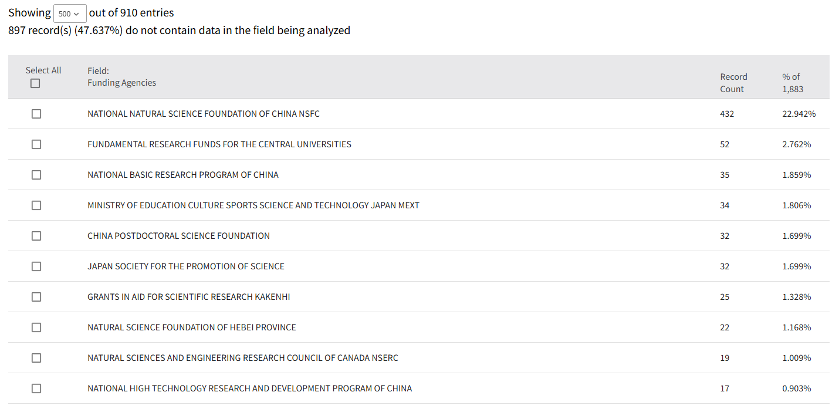Click the 22.942% percentage value
The height and width of the screenshot is (409, 839).
click(x=799, y=114)
